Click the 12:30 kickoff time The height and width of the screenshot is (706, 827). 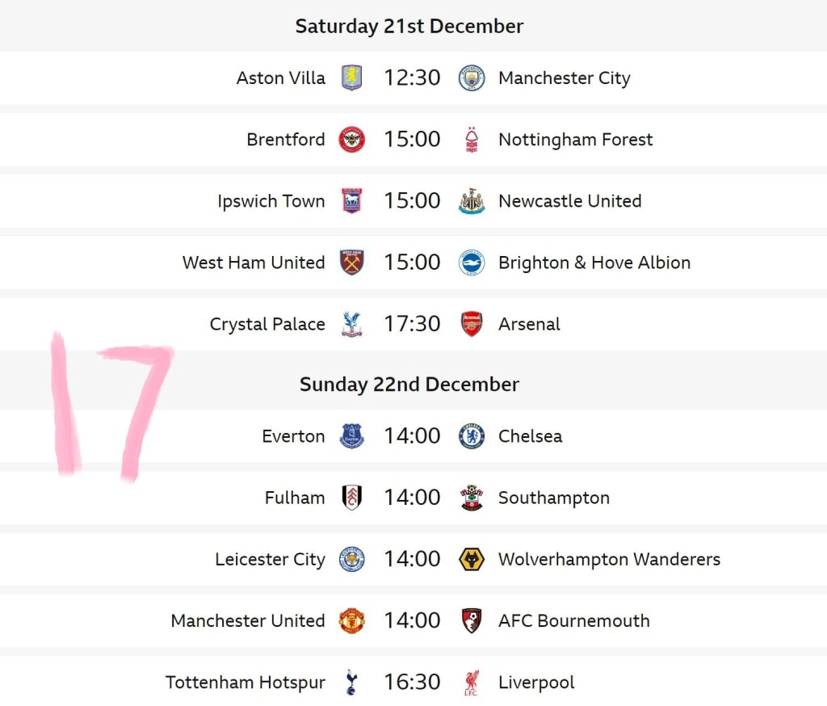[x=412, y=78]
